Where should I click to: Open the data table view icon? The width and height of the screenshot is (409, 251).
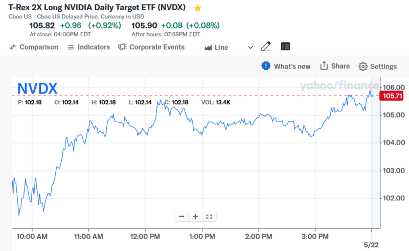click(286, 47)
